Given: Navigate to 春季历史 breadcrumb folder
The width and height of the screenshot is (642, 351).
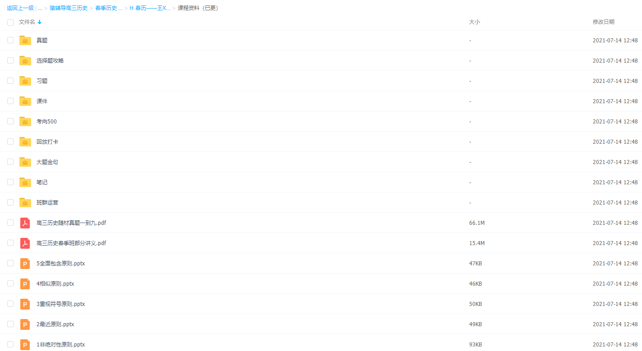Looking at the screenshot, I should click(x=108, y=8).
